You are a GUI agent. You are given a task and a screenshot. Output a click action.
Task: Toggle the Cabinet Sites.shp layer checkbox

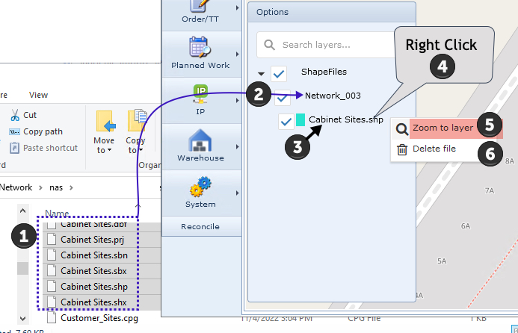point(286,121)
